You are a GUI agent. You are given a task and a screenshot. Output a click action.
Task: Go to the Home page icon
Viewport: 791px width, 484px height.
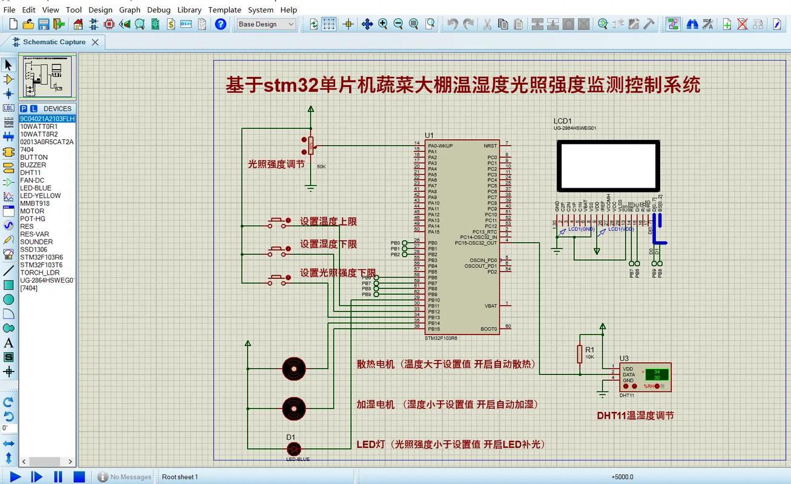pyautogui.click(x=78, y=24)
